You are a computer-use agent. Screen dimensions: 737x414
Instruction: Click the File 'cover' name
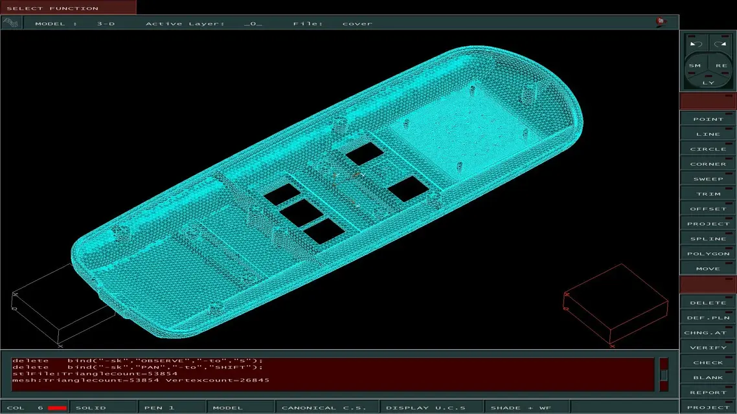[357, 23]
